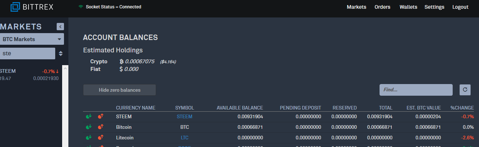Collapse the Markets sidebar with the arrow button
The width and height of the screenshot is (479, 147).
(60, 27)
